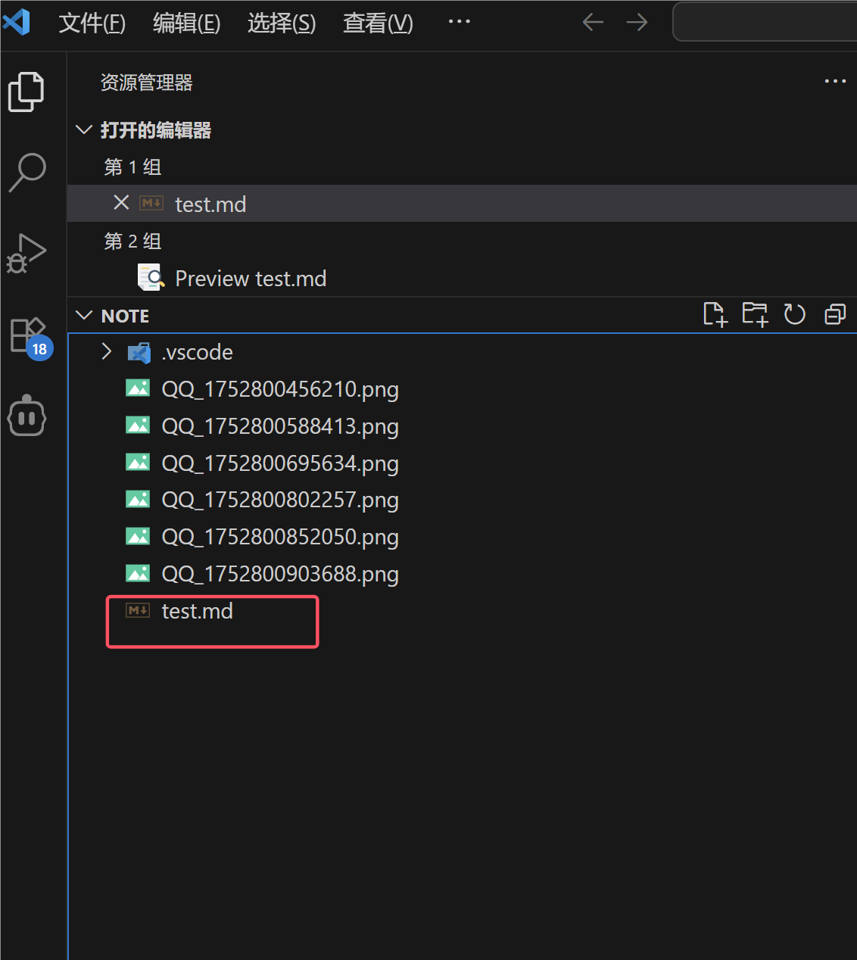Viewport: 857px width, 960px height.
Task: Open the Explorer view in the activity bar
Action: pos(27,91)
